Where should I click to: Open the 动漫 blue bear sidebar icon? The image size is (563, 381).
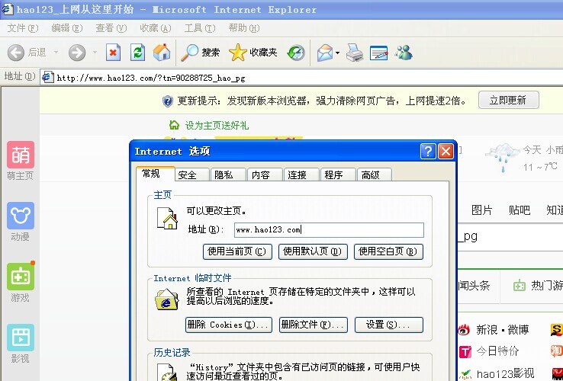(21, 216)
